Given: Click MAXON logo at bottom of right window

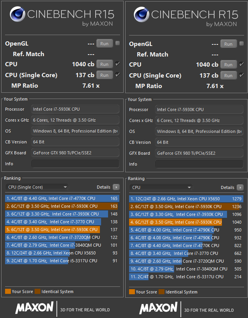Looking at the screenshot, I should (x=158, y=308).
